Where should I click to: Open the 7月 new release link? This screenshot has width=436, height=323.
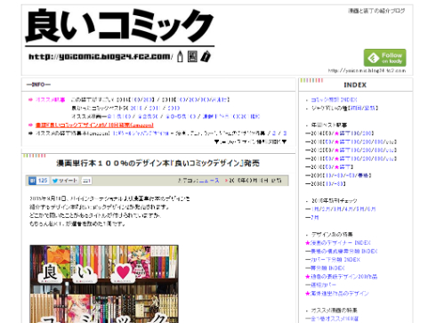pyautogui.click(x=315, y=217)
